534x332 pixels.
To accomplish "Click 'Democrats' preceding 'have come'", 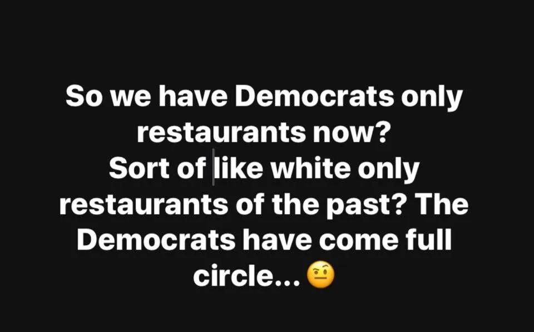I will click(156, 240).
